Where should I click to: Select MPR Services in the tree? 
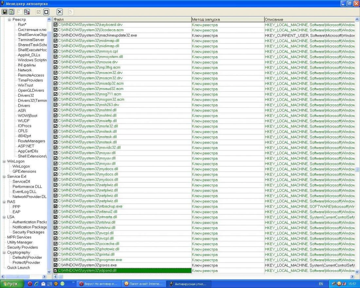point(19,237)
